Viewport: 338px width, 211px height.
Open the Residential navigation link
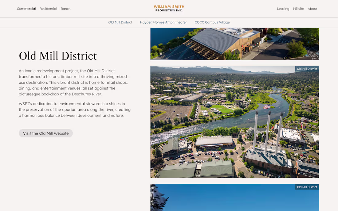(x=48, y=9)
